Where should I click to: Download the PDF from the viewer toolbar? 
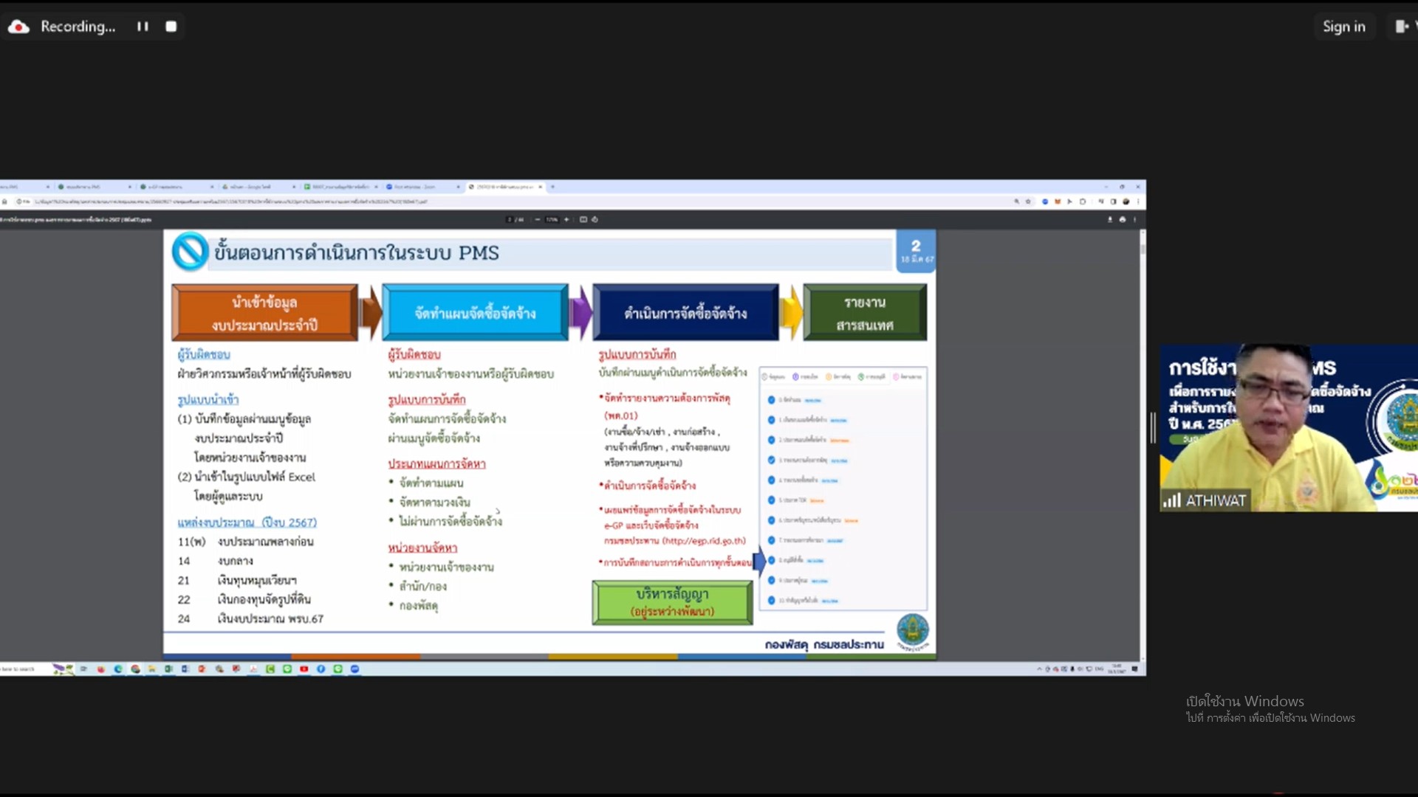click(x=1109, y=219)
